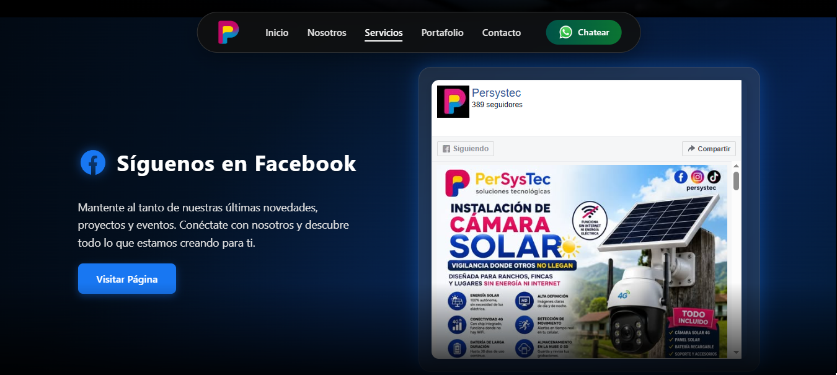Click the Persystec profile picture in Facebook widget

tap(453, 102)
